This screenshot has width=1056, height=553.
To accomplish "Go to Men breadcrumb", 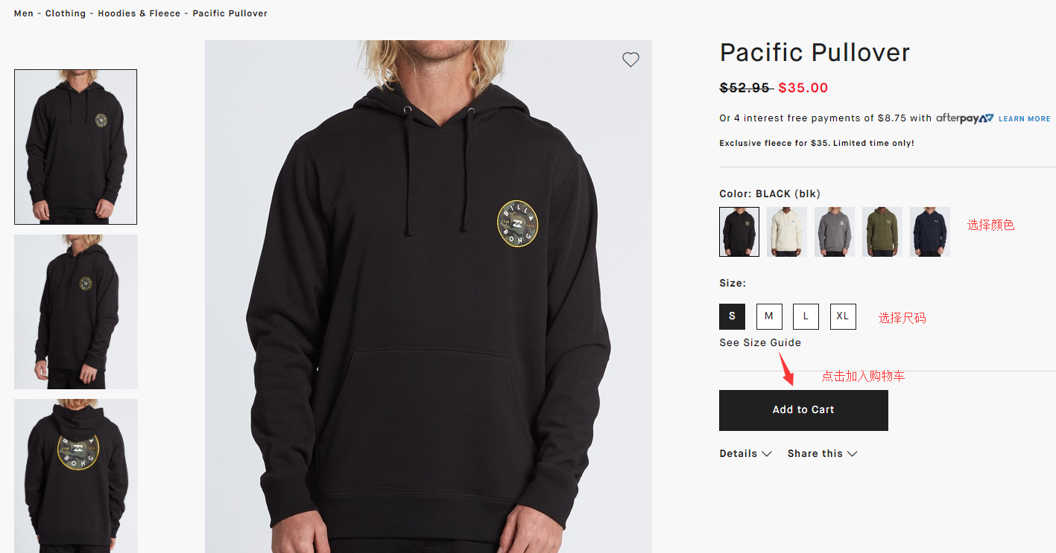I will click(x=24, y=13).
